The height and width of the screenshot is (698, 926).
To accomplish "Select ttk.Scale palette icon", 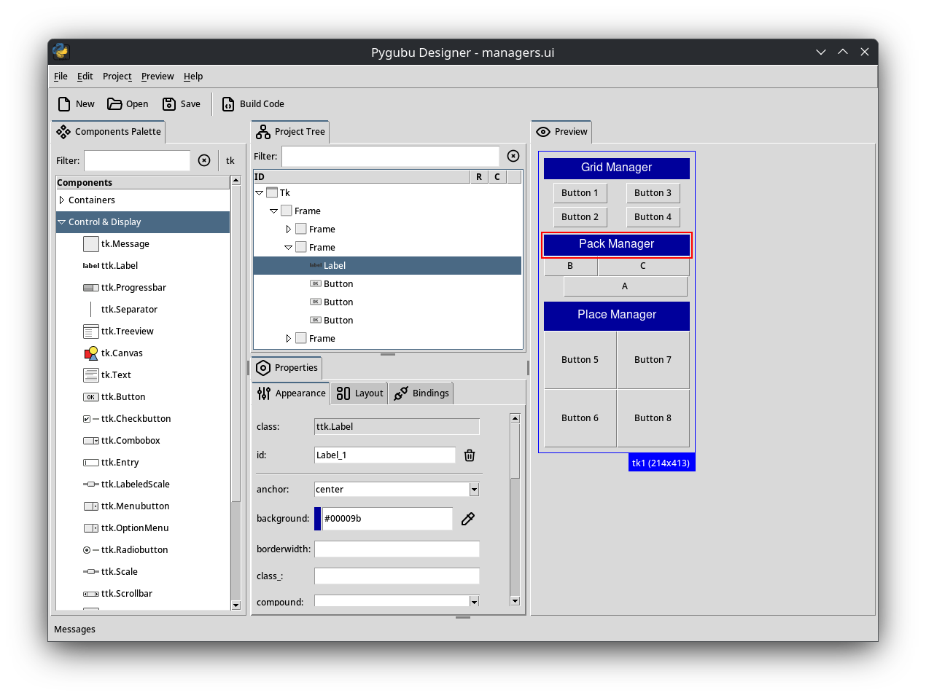I will click(x=91, y=572).
